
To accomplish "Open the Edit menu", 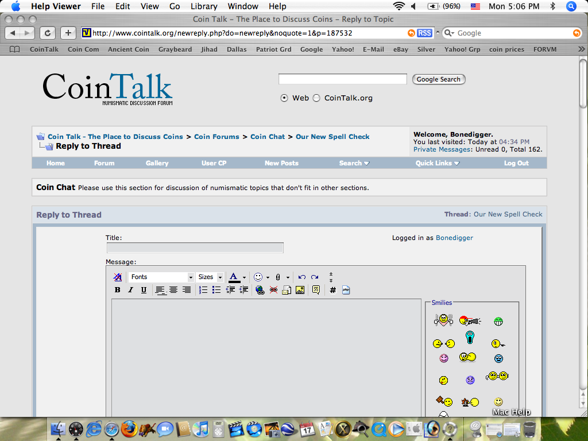I will 123,6.
